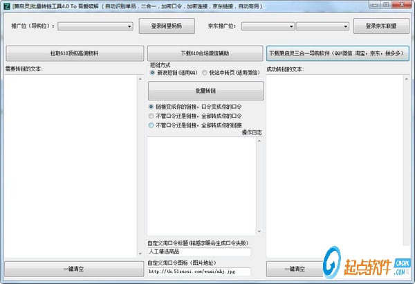The height and width of the screenshot is (284, 415).
Task: Open the 推广位(导购位) dropdown
Action: click(95, 26)
